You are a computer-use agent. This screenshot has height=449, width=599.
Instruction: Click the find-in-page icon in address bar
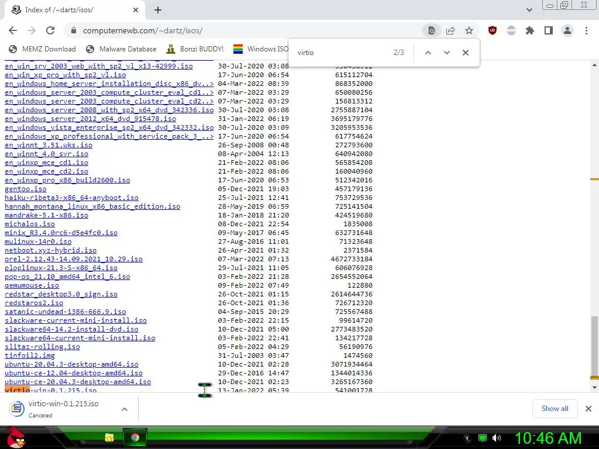(431, 30)
